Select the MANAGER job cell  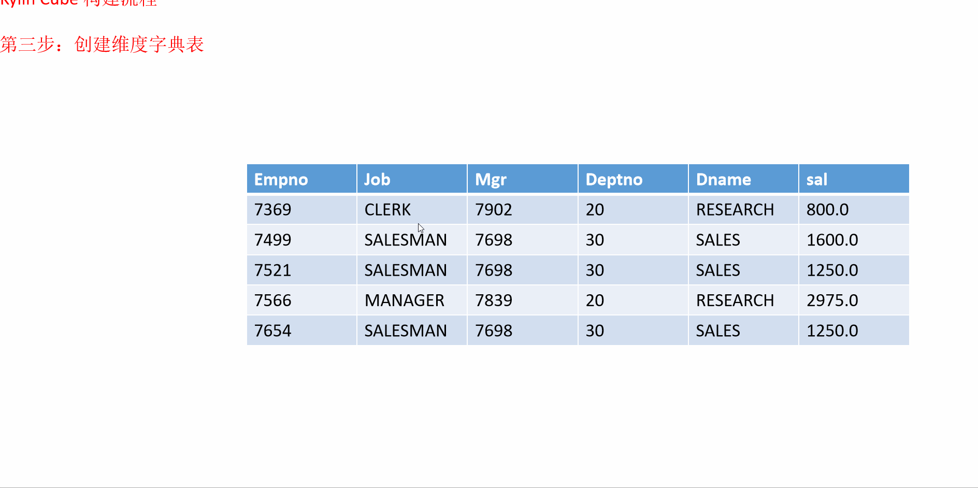[412, 300]
